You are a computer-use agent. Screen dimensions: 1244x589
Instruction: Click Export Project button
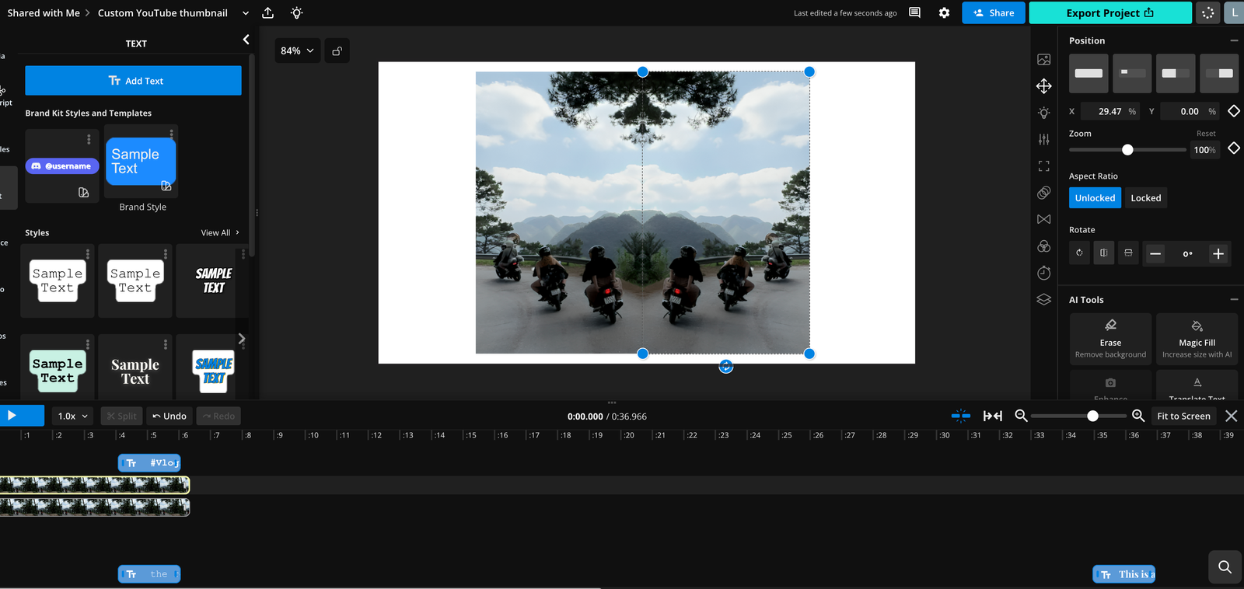(x=1109, y=12)
